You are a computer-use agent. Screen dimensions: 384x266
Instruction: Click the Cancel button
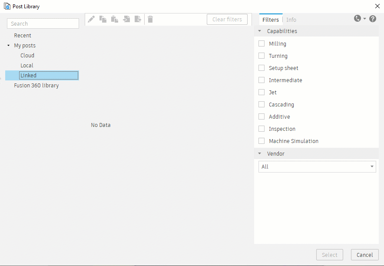(364, 255)
